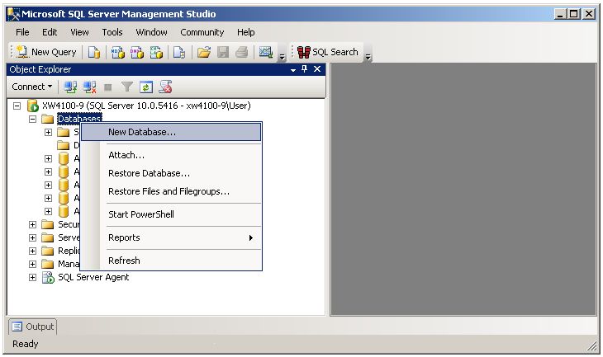The height and width of the screenshot is (357, 603).
Task: Maximize the Management Studio window
Action: 574,14
